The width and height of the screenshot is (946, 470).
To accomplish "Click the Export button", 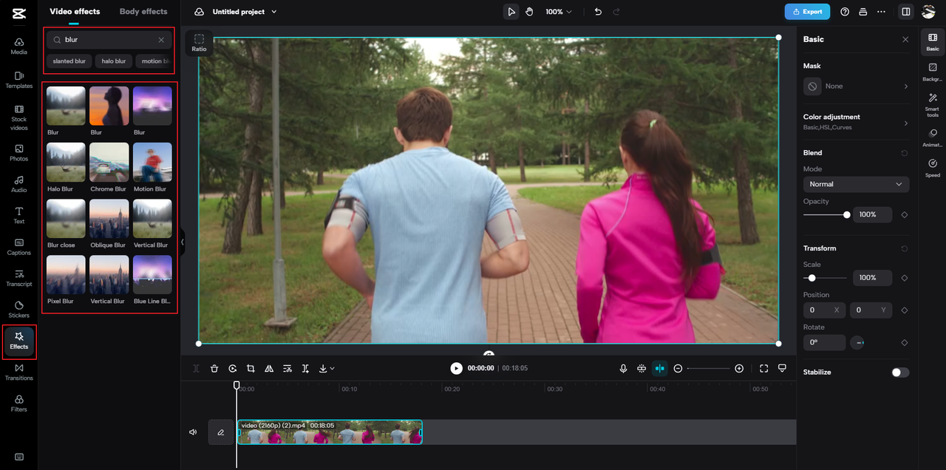I will 807,12.
